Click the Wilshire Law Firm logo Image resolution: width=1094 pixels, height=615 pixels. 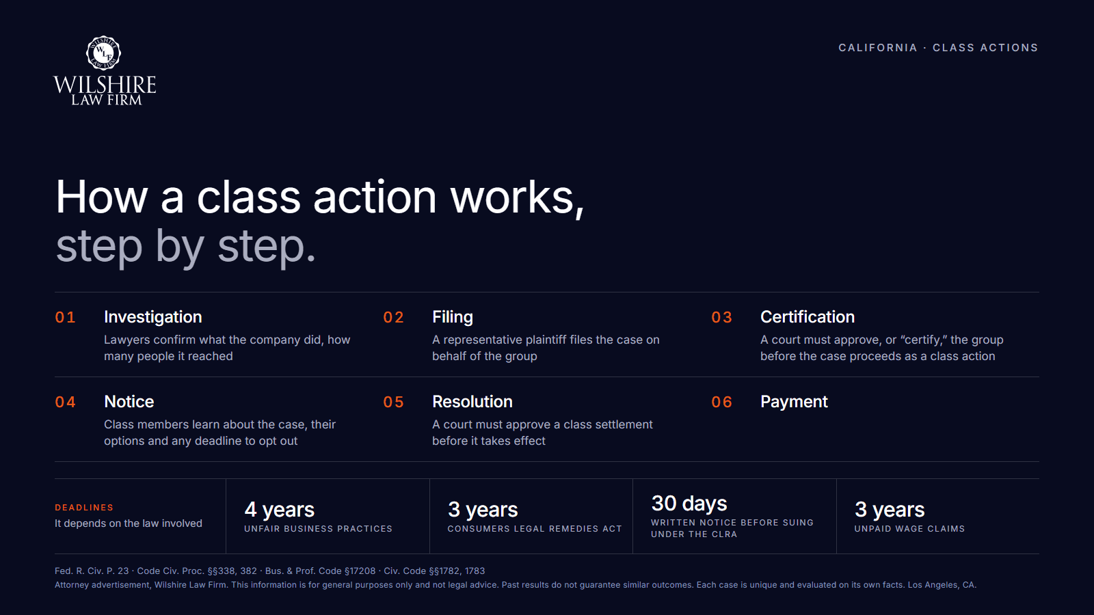105,71
